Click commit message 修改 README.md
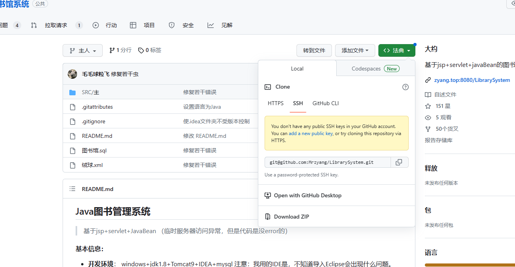Image resolution: width=515 pixels, height=267 pixels. (x=204, y=136)
